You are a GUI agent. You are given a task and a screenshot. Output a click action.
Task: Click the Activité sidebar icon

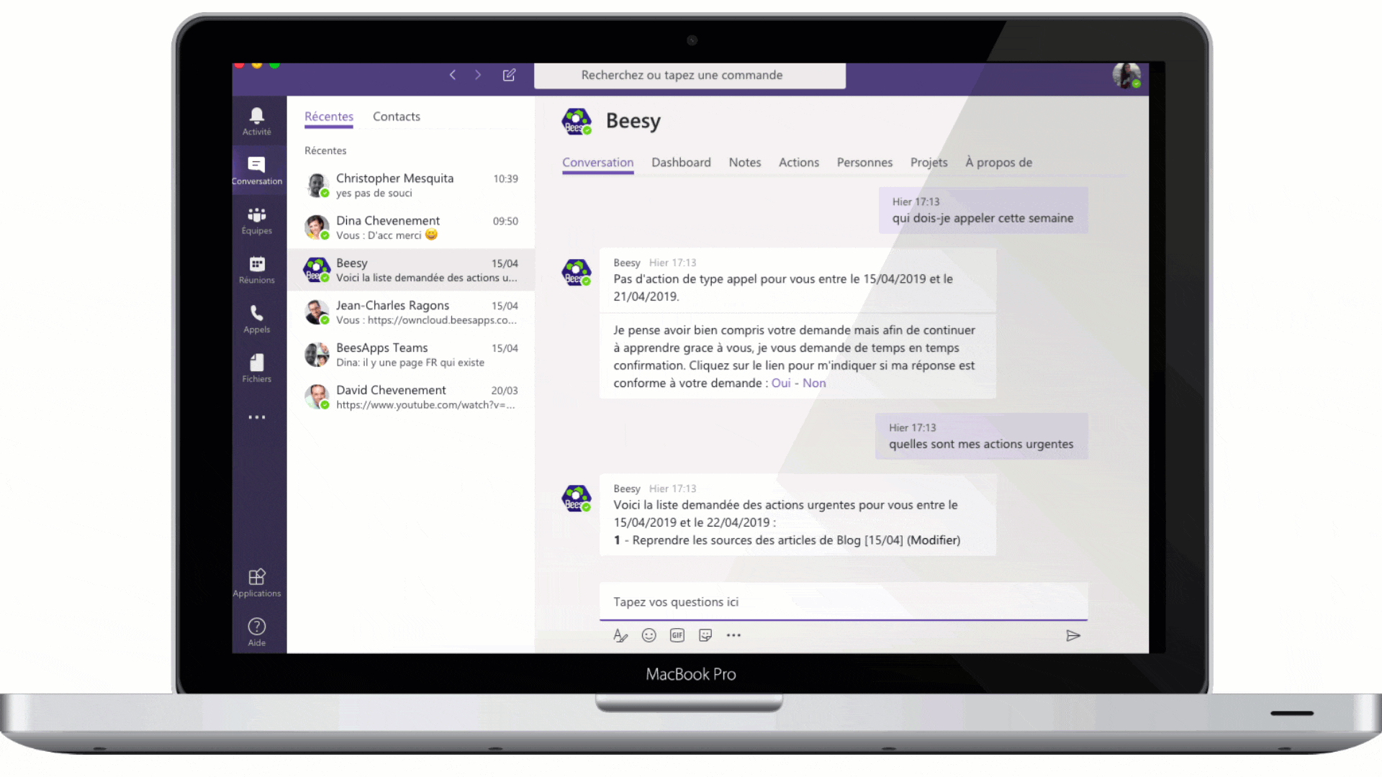[x=256, y=119]
